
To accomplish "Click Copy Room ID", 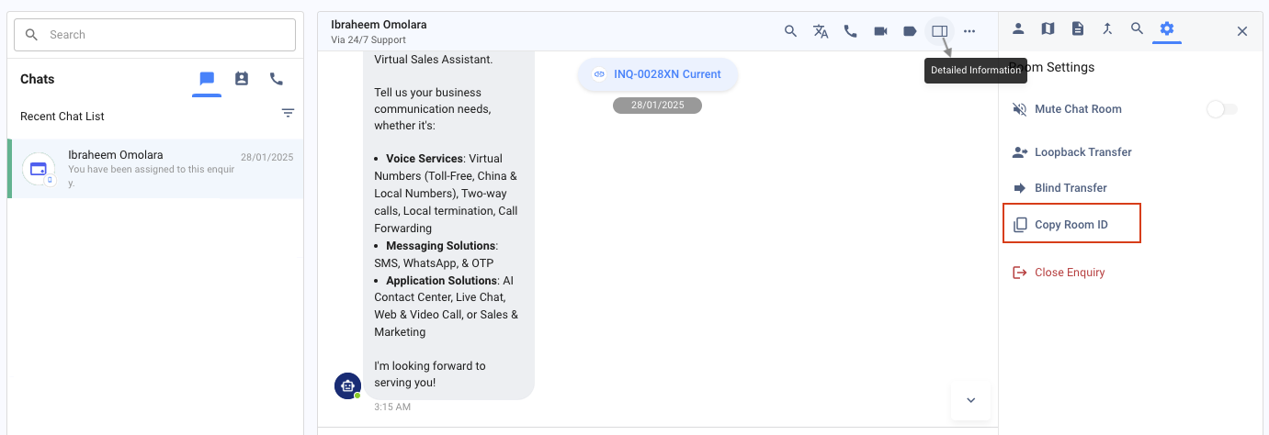I will (1071, 225).
